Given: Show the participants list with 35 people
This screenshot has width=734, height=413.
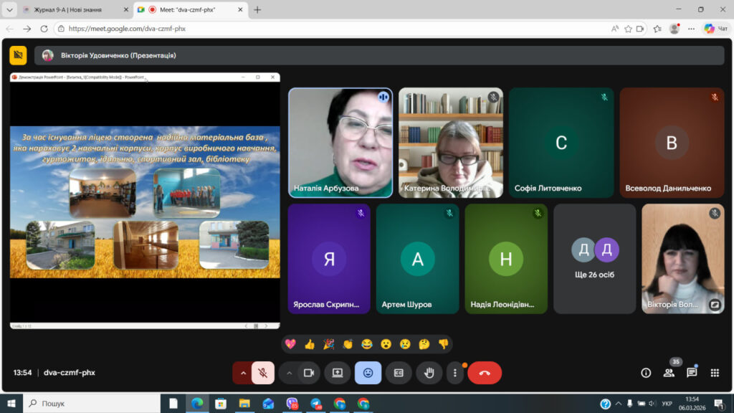Looking at the screenshot, I should click(x=669, y=373).
